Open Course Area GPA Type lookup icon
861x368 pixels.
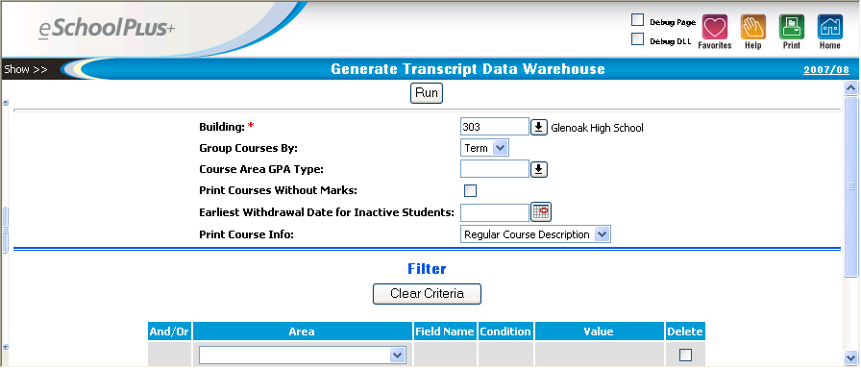point(539,169)
